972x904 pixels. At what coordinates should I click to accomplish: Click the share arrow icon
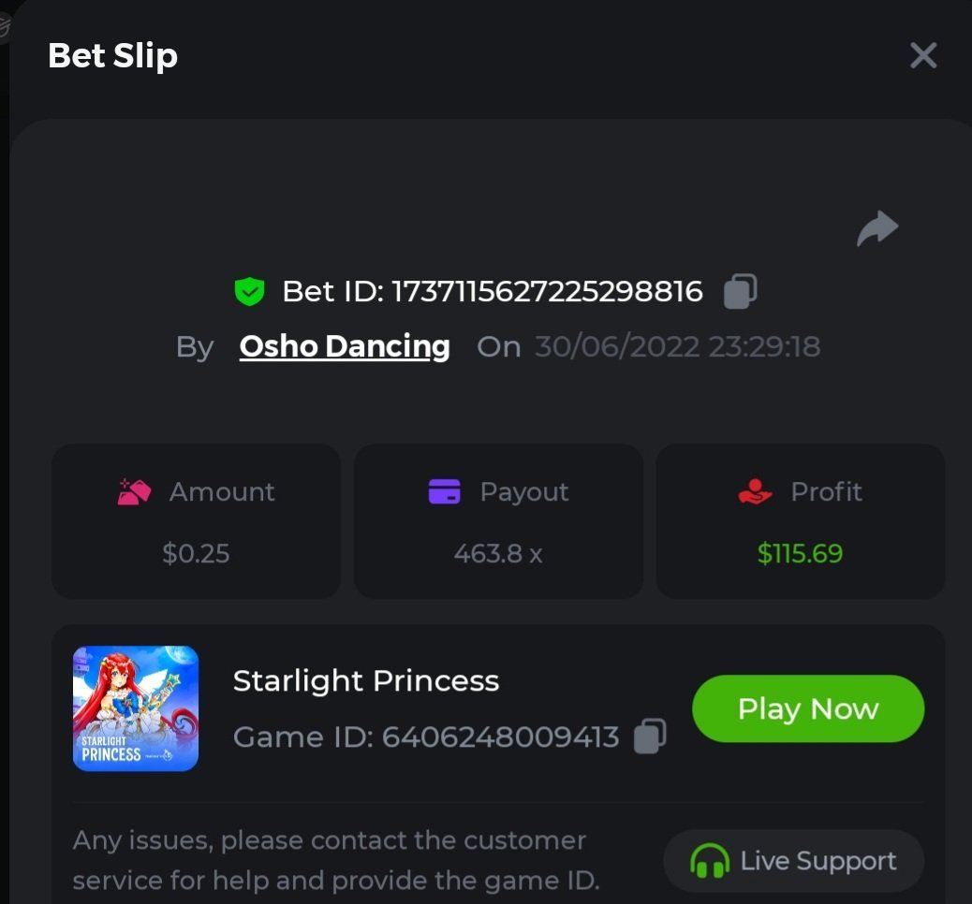tap(877, 228)
